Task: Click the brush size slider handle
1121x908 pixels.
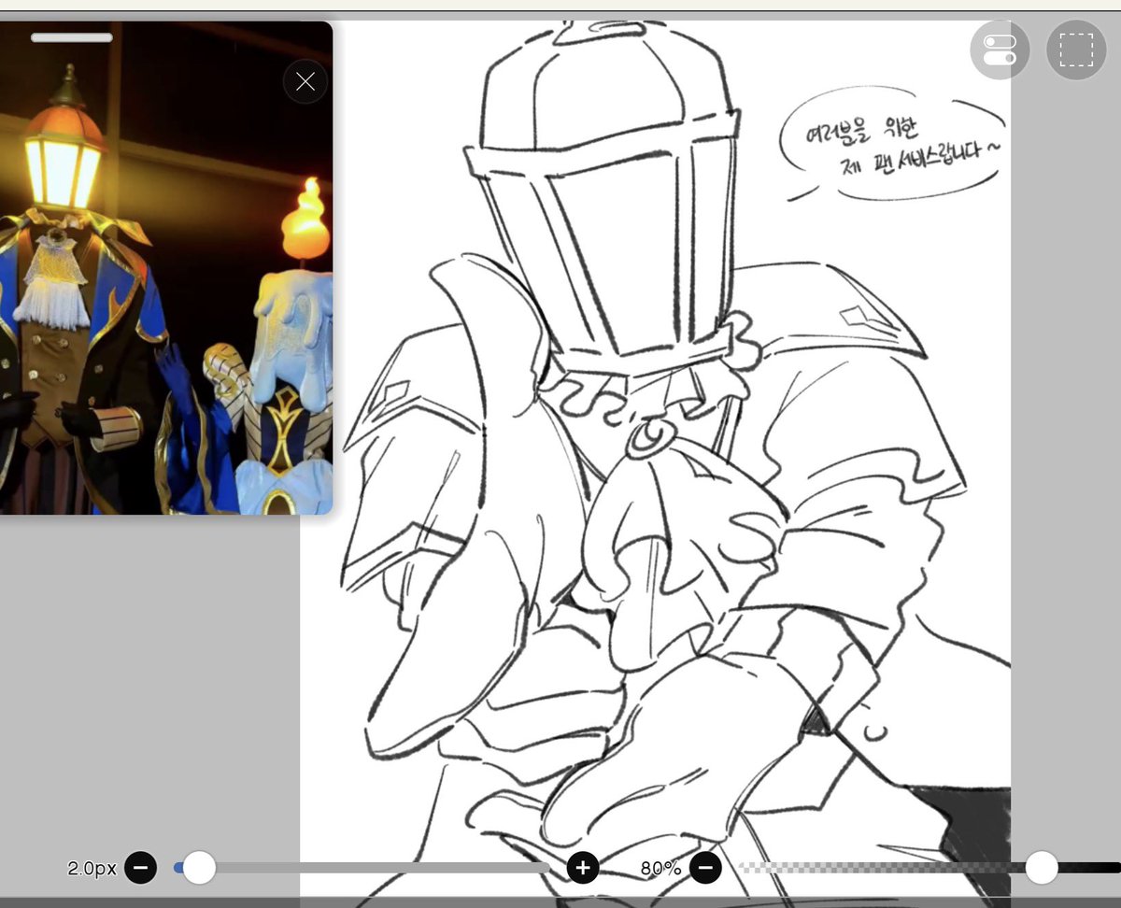Action: tap(198, 868)
